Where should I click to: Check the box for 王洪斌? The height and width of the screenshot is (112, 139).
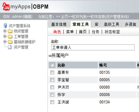click(52, 102)
